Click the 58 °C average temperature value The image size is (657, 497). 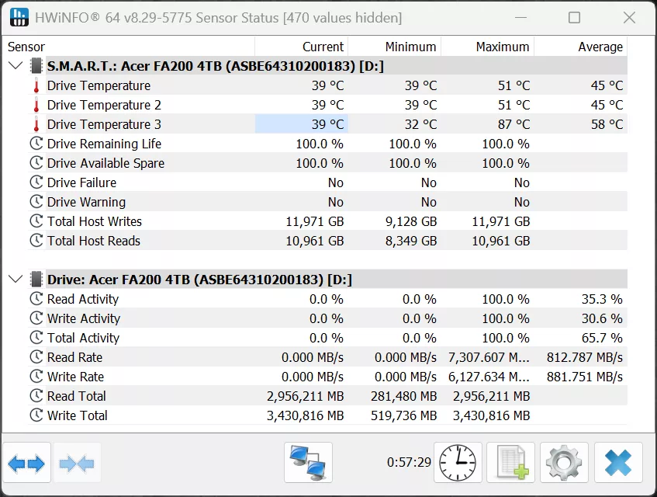607,124
